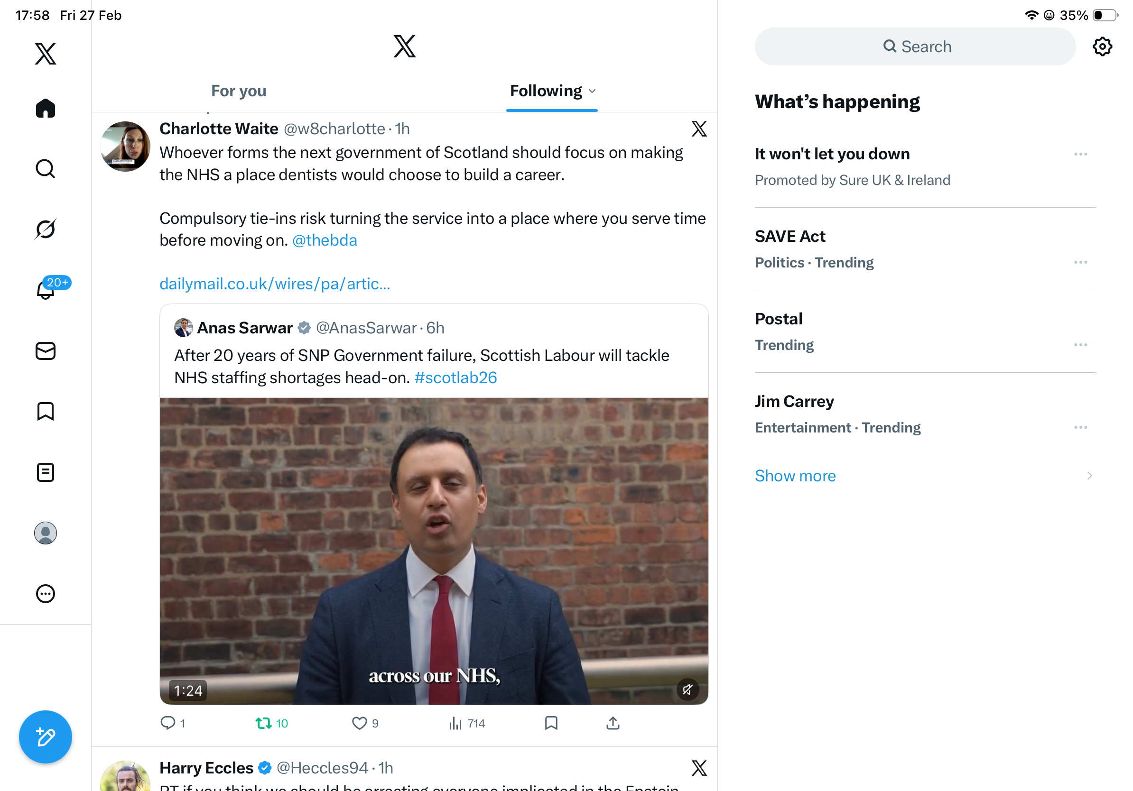This screenshot has height=791, width=1133.
Task: Unmute the Anas Sarwar video
Action: (687, 690)
